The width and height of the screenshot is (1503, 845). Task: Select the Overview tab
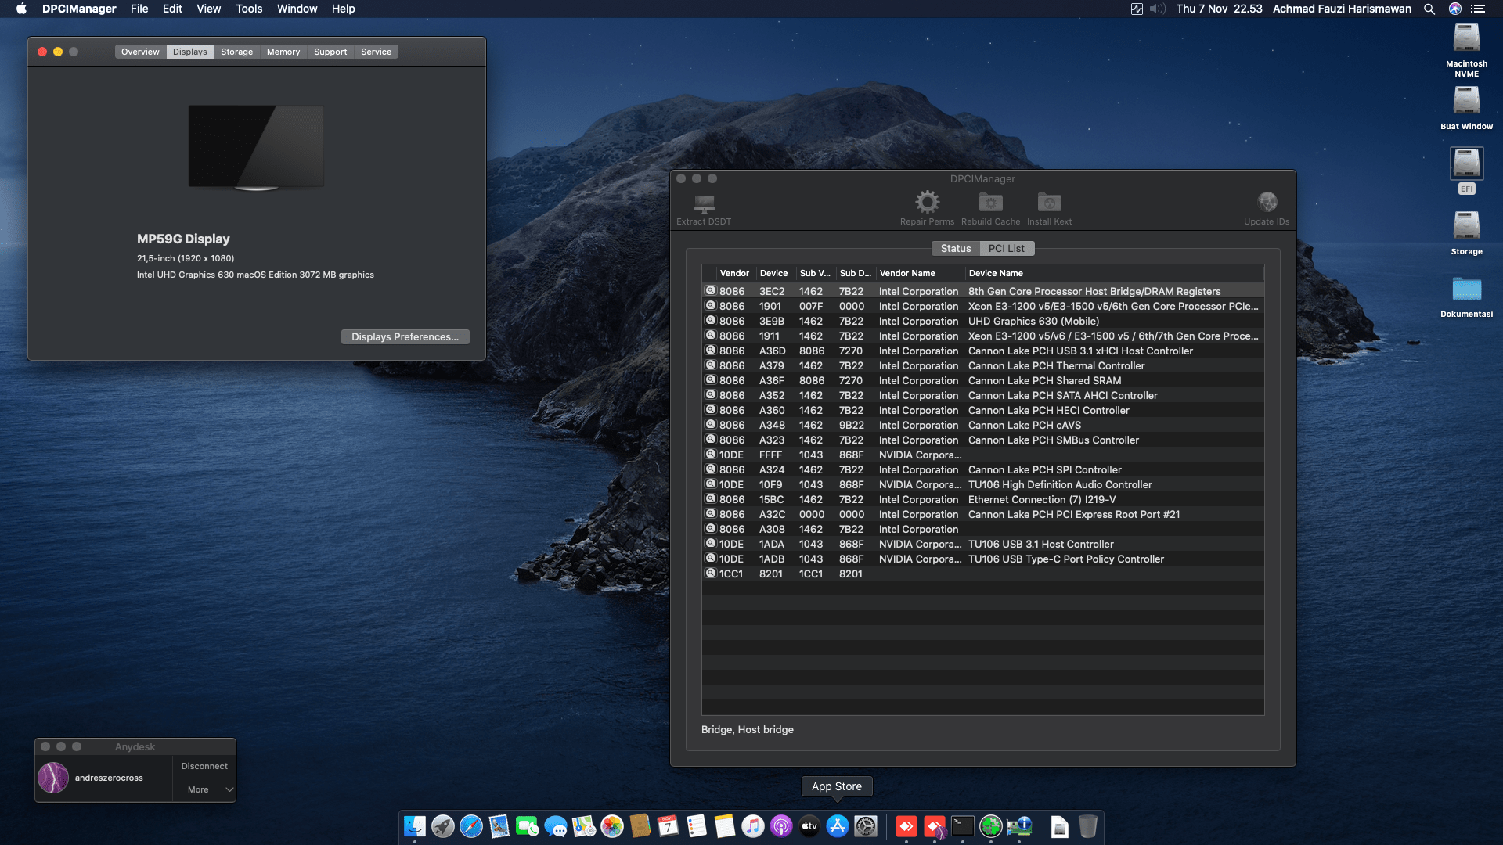tap(140, 51)
